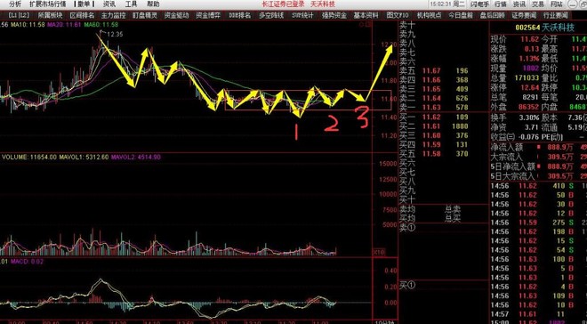Click the 净流入额 label
The image size is (587, 324).
point(507,147)
